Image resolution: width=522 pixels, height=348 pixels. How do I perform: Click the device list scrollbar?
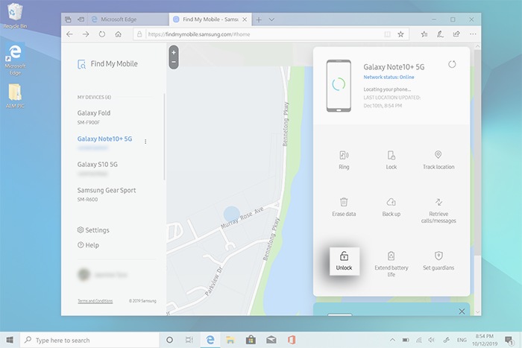[164, 136]
